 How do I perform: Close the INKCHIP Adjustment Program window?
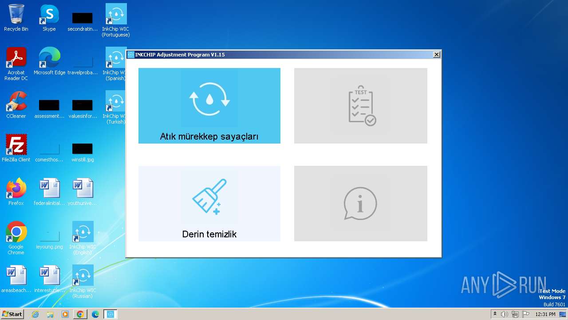(437, 55)
